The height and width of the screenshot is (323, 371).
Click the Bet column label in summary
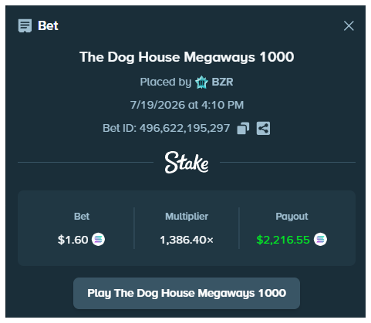[82, 217]
